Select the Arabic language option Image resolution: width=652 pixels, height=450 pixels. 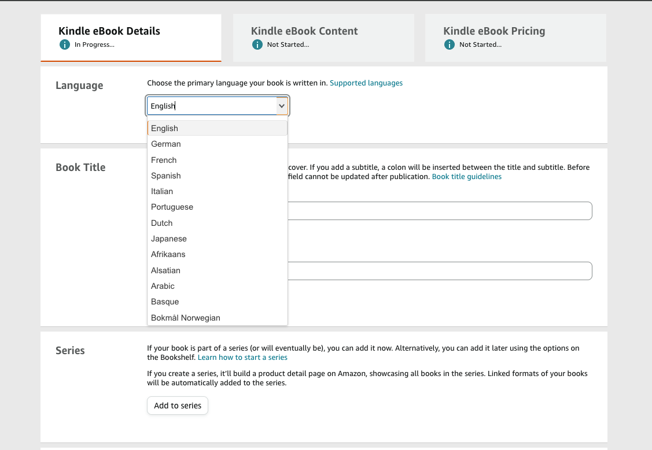tap(163, 286)
